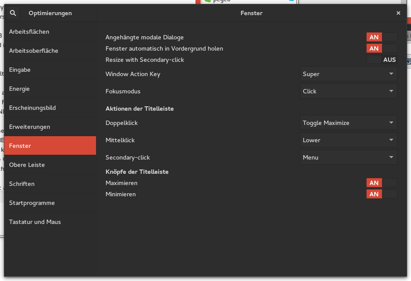411x281 pixels.
Task: Select Arbeitsflächen in the sidebar
Action: point(29,32)
